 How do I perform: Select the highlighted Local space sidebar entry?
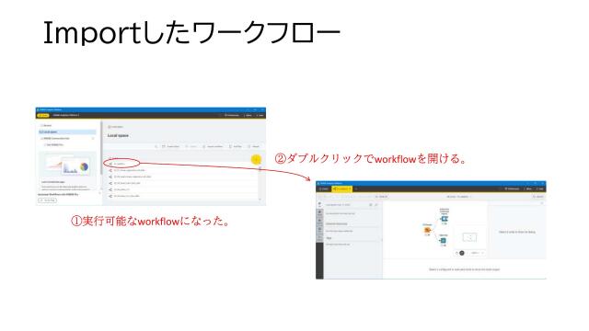[x=67, y=132]
